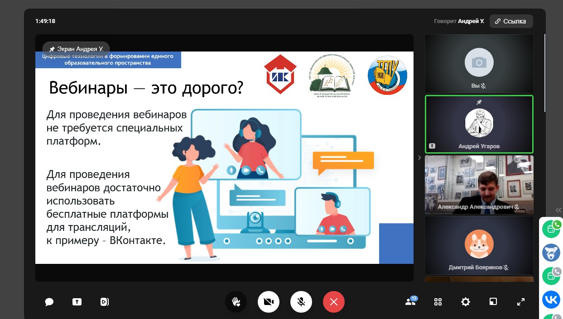Click the call recording icon

coord(105,302)
